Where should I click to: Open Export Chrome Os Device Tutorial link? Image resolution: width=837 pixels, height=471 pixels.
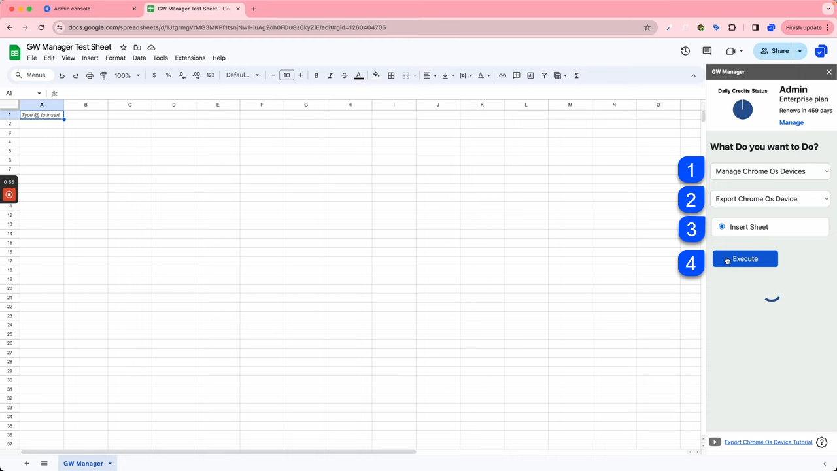point(768,442)
